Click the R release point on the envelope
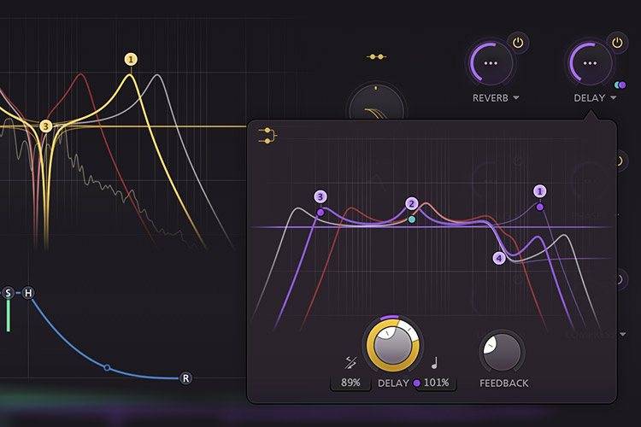The width and height of the screenshot is (641, 427). pos(185,377)
